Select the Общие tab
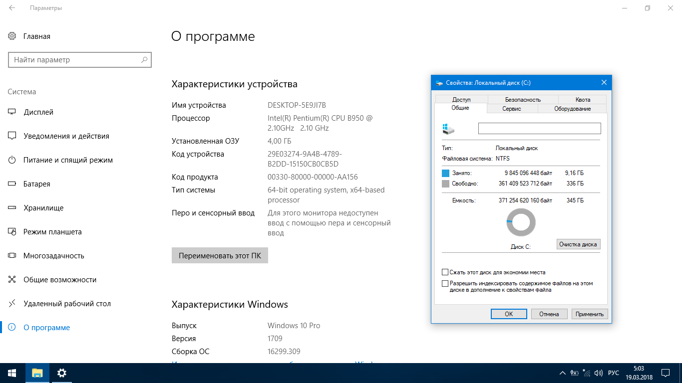682x383 pixels. tap(460, 108)
